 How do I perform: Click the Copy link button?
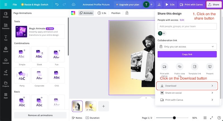pyautogui.click(x=187, y=54)
